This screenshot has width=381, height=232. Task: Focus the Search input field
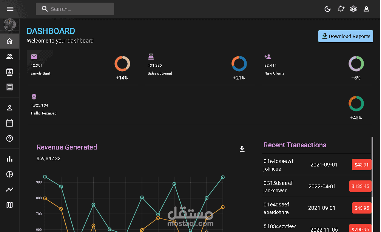tap(75, 9)
